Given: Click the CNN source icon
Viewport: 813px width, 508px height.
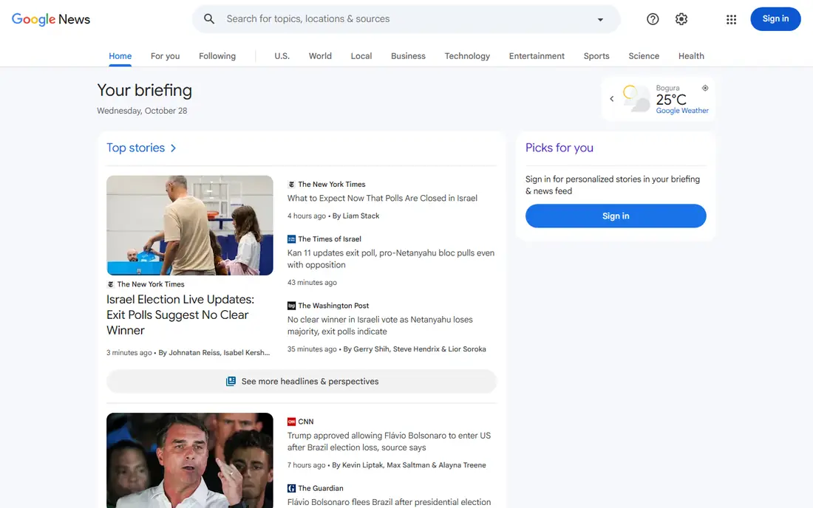Looking at the screenshot, I should pos(291,422).
